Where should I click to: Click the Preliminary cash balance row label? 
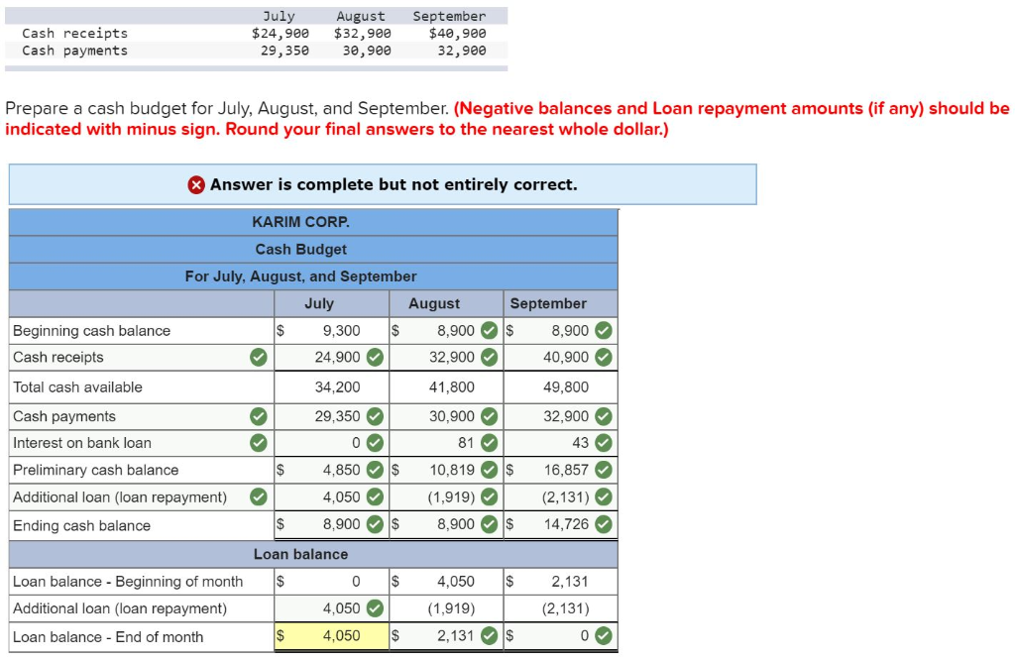[x=96, y=470]
